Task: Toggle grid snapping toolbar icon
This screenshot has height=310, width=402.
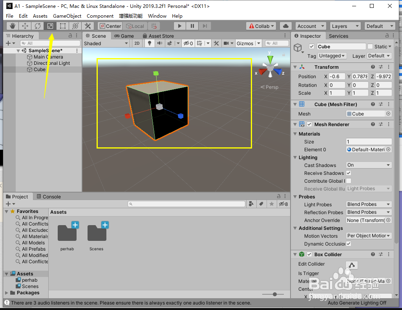Action: tap(154, 26)
